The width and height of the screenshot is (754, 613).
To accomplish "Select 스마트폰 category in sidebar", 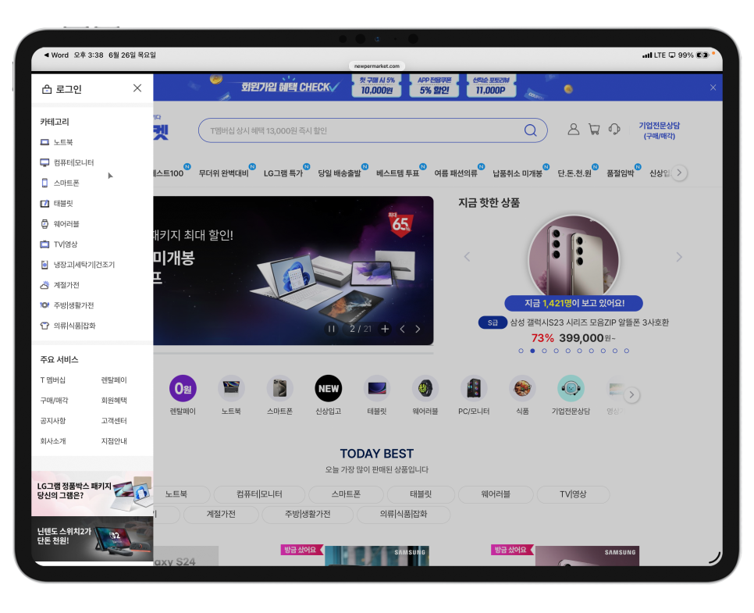I will pyautogui.click(x=59, y=184).
